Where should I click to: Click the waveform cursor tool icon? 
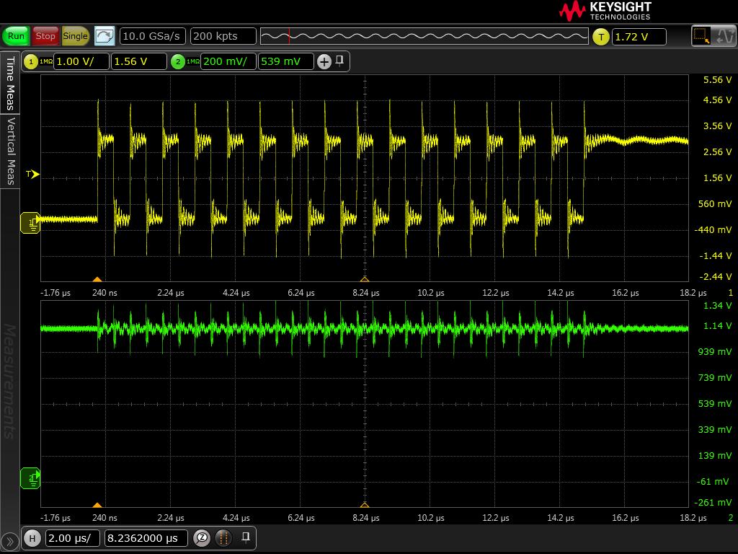tap(724, 36)
